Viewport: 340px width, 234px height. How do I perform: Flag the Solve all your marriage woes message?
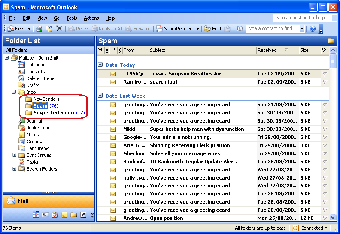click(325, 153)
